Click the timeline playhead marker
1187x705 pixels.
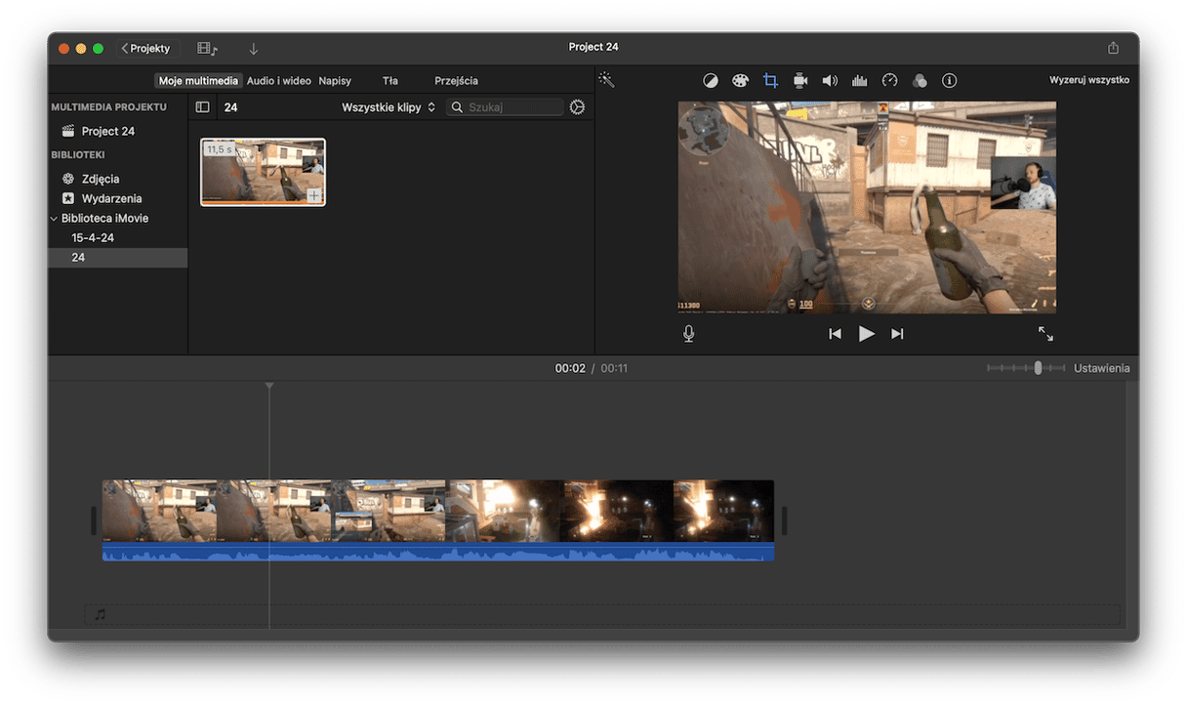click(x=269, y=387)
